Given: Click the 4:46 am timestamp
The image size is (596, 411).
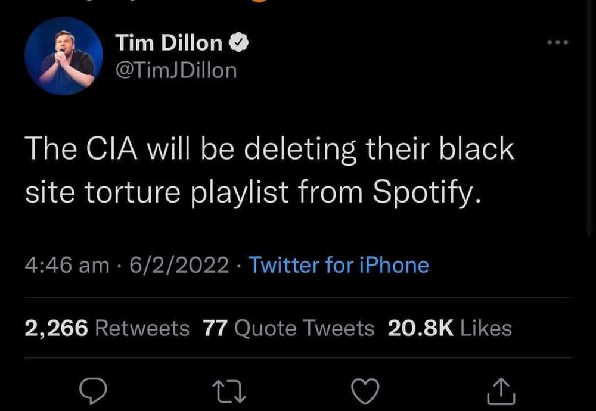Looking at the screenshot, I should point(67,264).
